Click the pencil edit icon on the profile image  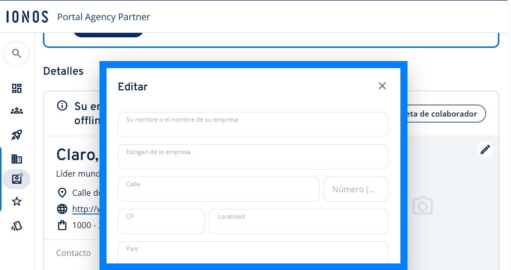485,149
